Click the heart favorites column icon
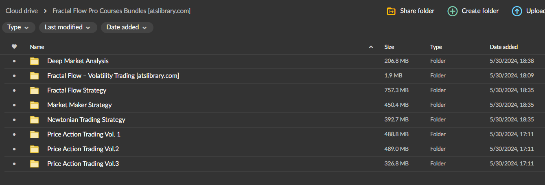545x185 pixels. click(14, 47)
